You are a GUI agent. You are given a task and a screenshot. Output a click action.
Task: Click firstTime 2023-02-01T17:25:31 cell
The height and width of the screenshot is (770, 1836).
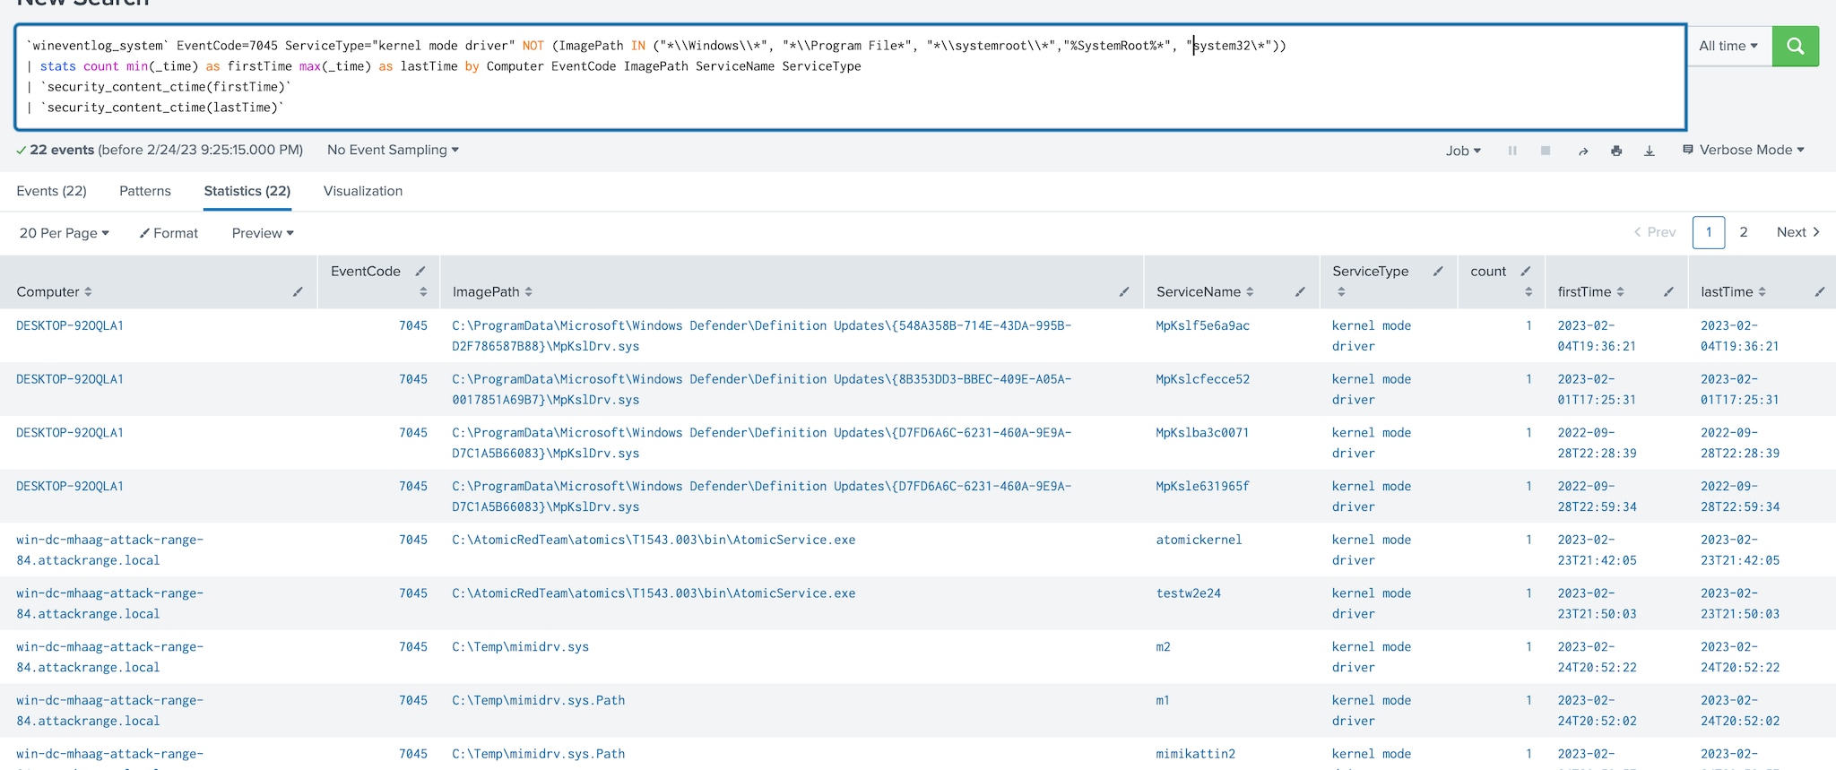pos(1597,390)
